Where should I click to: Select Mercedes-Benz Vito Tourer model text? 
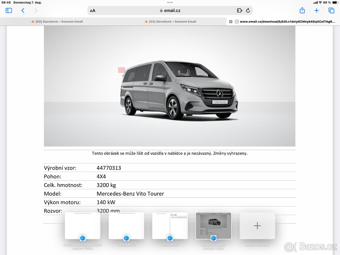tap(130, 194)
